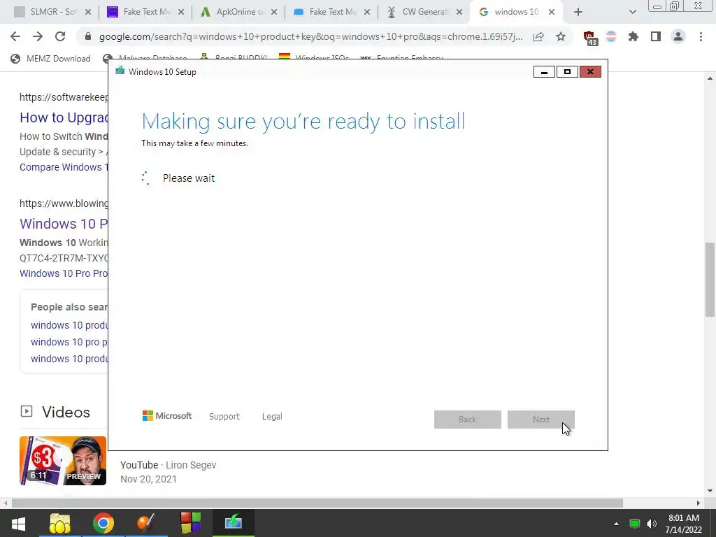The width and height of the screenshot is (716, 537).
Task: Open the Chrome profile avatar
Action: [x=678, y=36]
